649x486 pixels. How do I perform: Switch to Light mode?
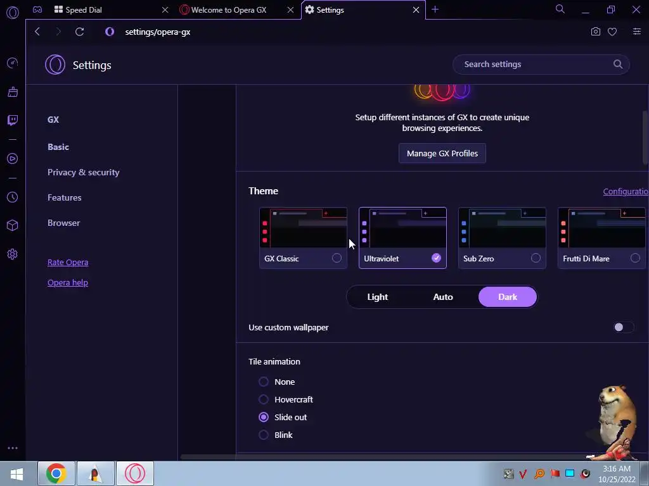pyautogui.click(x=377, y=297)
